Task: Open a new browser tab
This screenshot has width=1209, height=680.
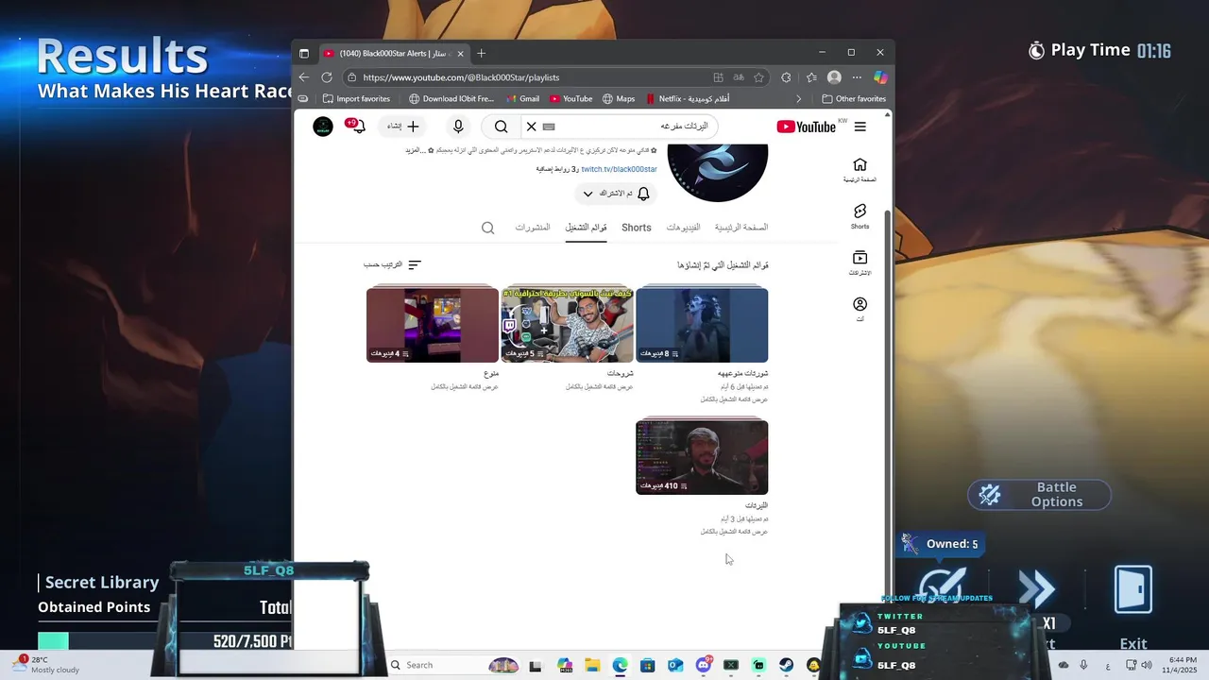Action: click(481, 53)
